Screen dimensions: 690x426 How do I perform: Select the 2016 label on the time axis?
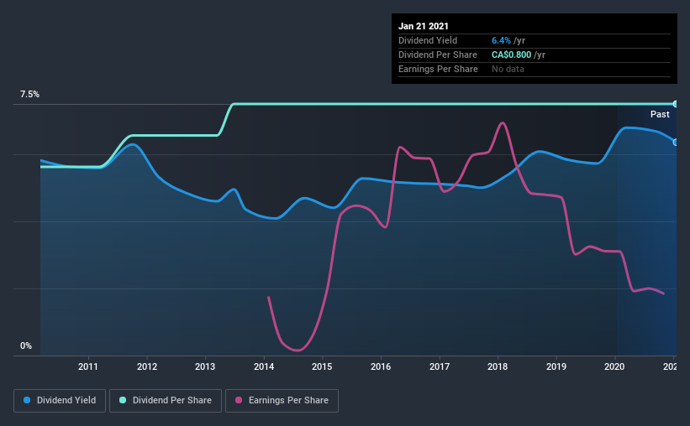coord(381,366)
